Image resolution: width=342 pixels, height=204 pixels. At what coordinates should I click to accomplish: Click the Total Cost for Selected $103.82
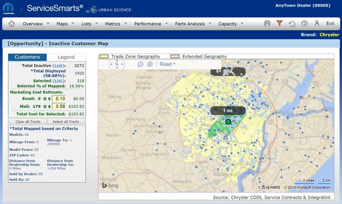coord(76,114)
